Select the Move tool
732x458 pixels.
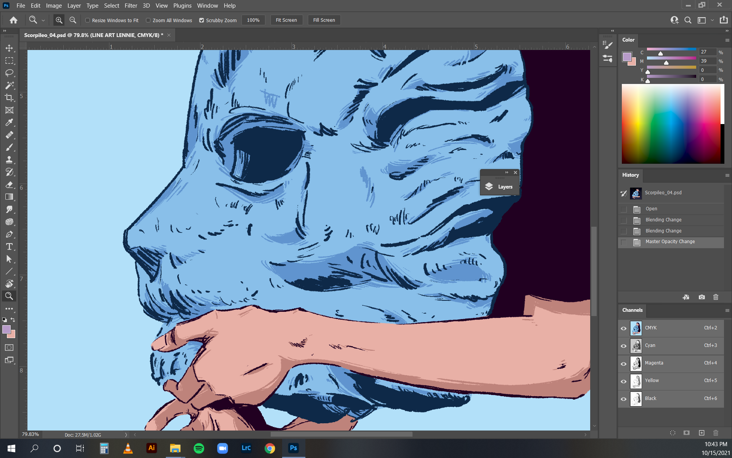pyautogui.click(x=9, y=48)
